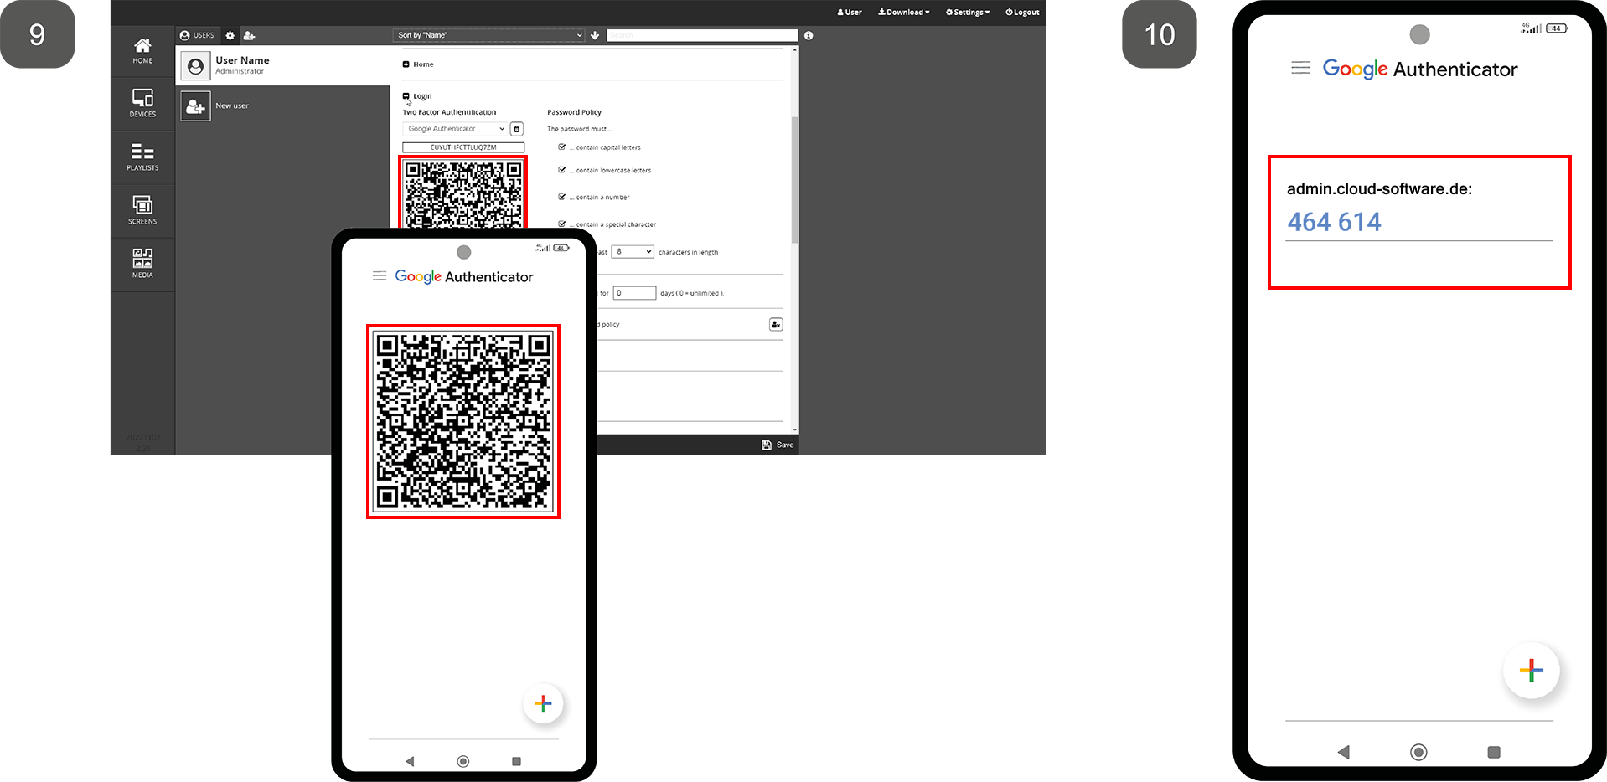Open the Download menu

(x=904, y=13)
